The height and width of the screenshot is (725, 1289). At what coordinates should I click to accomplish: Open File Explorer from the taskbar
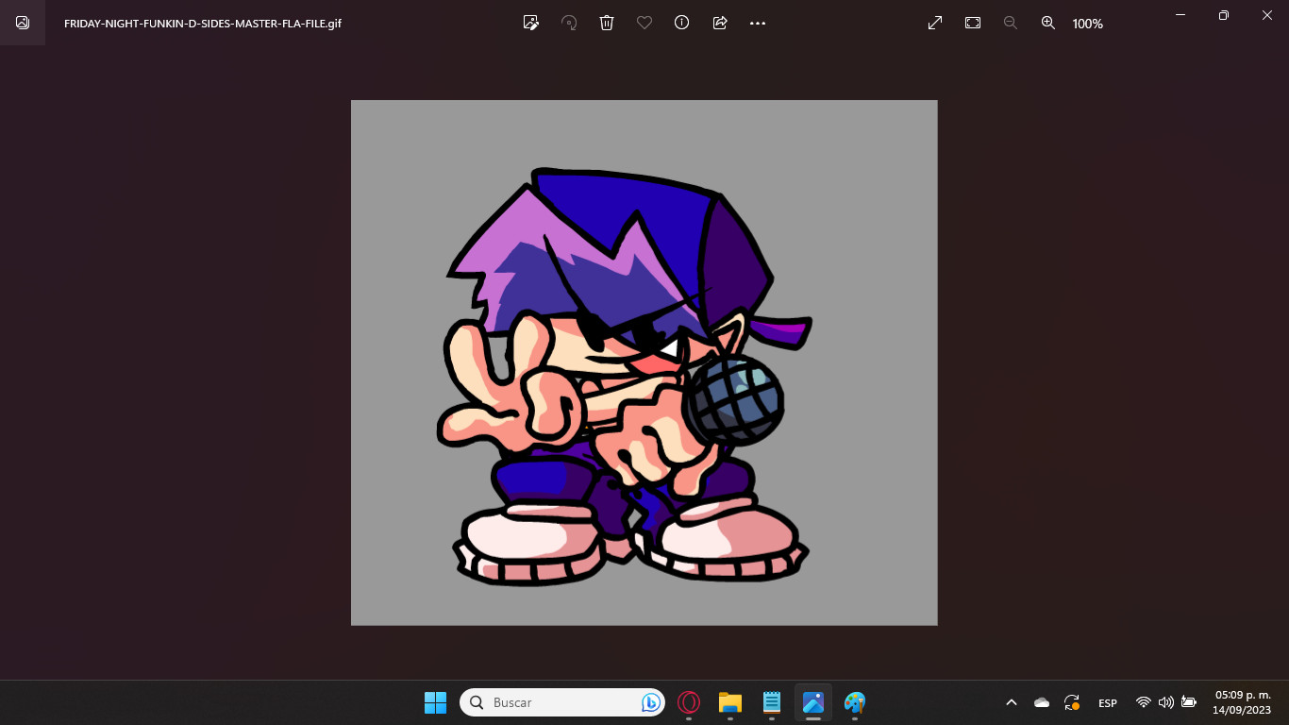pyautogui.click(x=730, y=702)
